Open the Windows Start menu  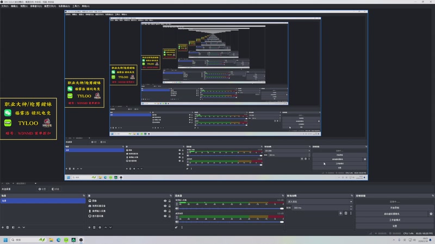tap(5, 240)
